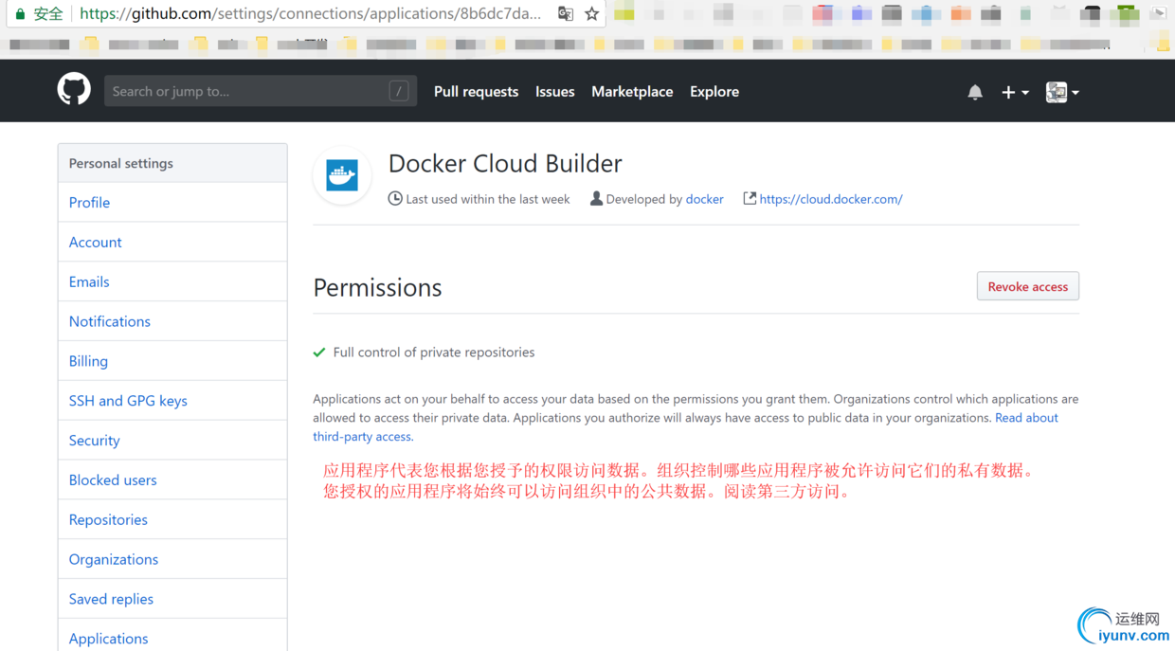
Task: Click Full control of private repositories text
Action: [434, 353]
